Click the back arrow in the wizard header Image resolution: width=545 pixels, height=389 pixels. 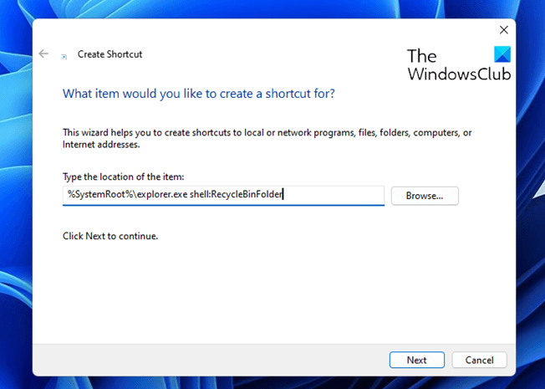43,54
